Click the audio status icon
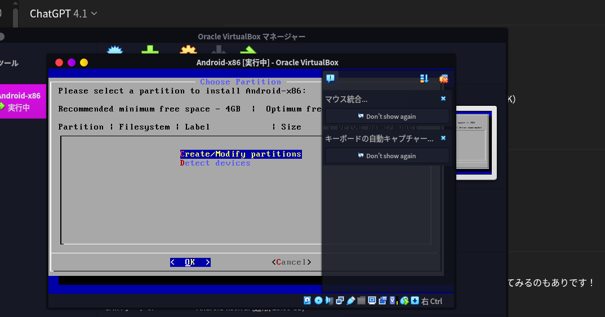 pos(329,301)
